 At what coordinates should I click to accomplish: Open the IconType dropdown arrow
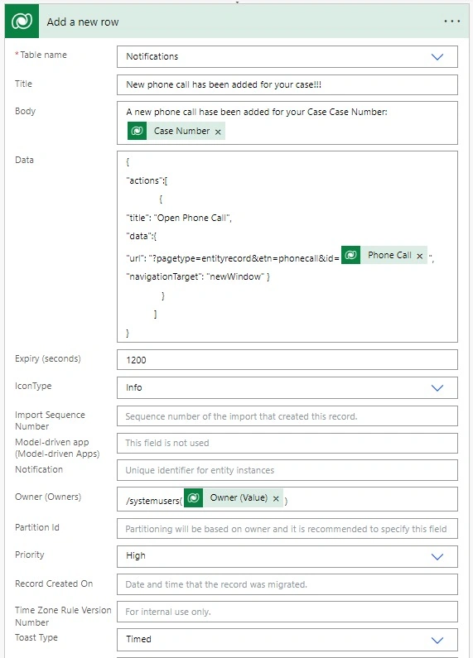point(437,387)
